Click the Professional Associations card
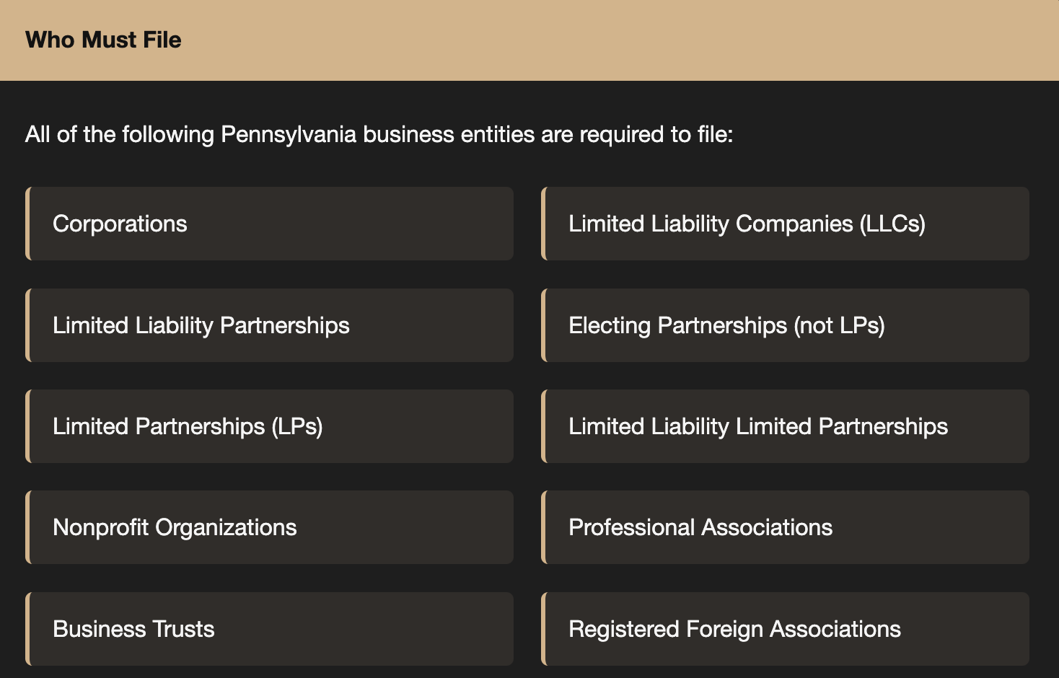 785,527
